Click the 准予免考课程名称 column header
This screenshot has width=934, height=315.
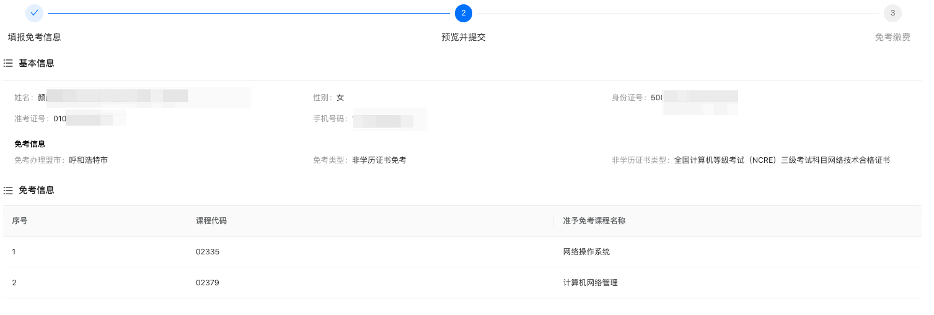pos(594,221)
